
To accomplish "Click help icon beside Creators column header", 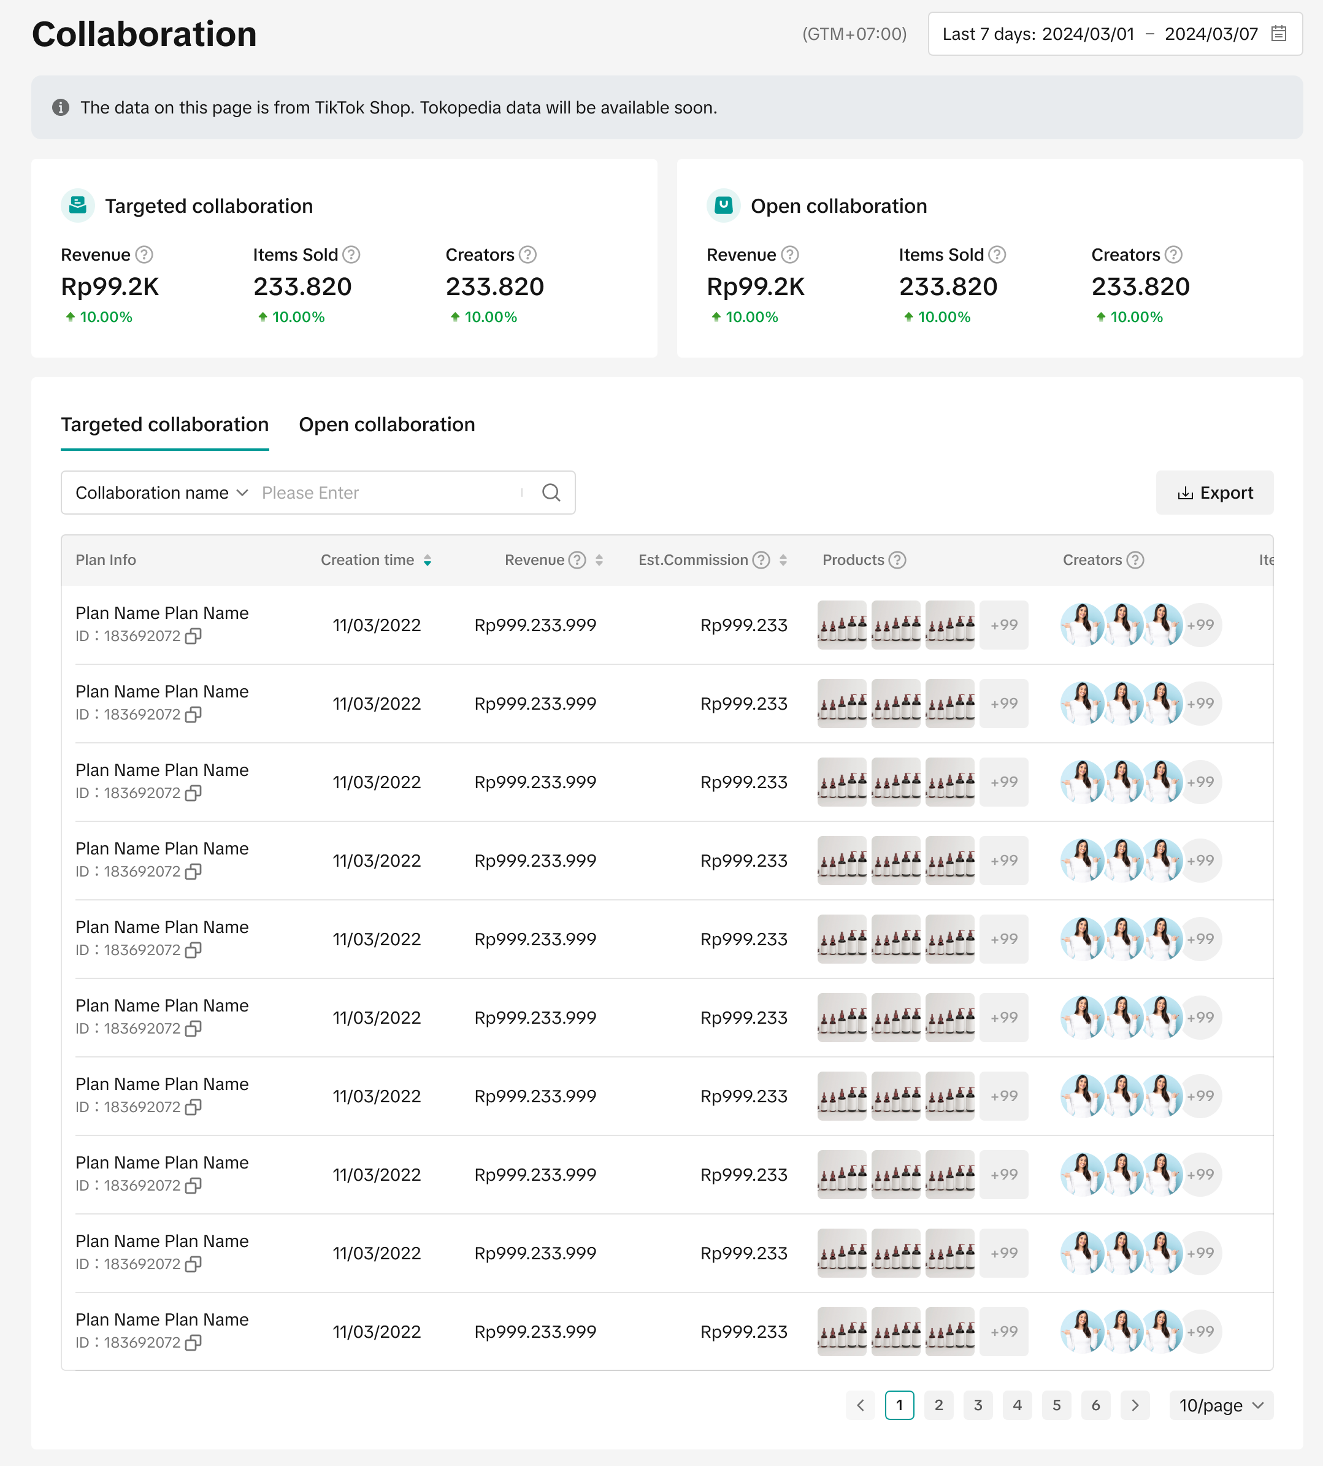I will pyautogui.click(x=1135, y=559).
